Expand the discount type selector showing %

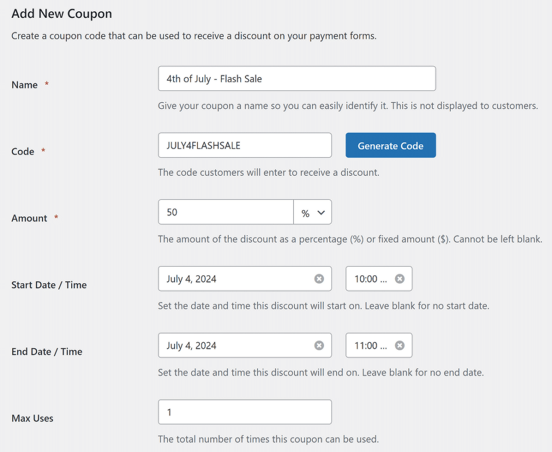coord(313,212)
